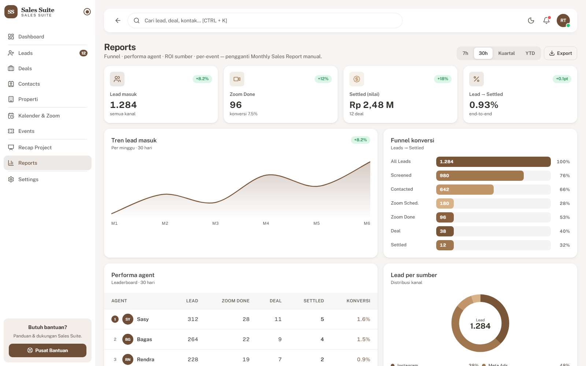Click the Zoom Done video camera icon
The height and width of the screenshot is (366, 586).
coord(237,79)
